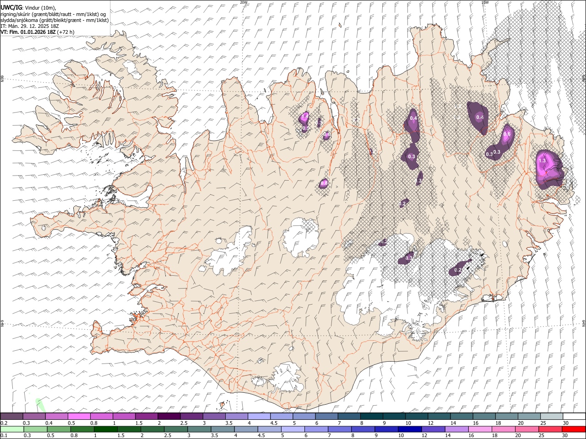Viewport: 586px width, 439px height.
Task: Click the green rain patch near the bottom-left corner
Action: click(41, 404)
